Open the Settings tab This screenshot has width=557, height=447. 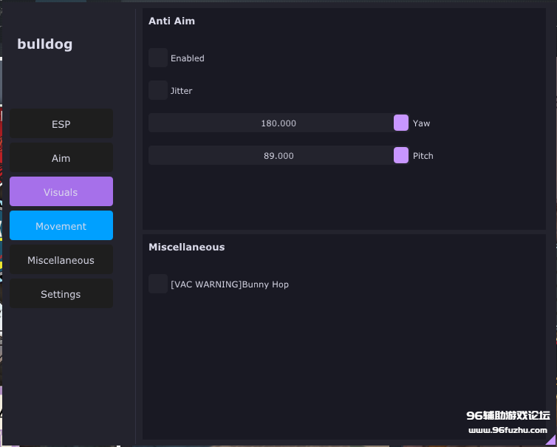click(61, 294)
